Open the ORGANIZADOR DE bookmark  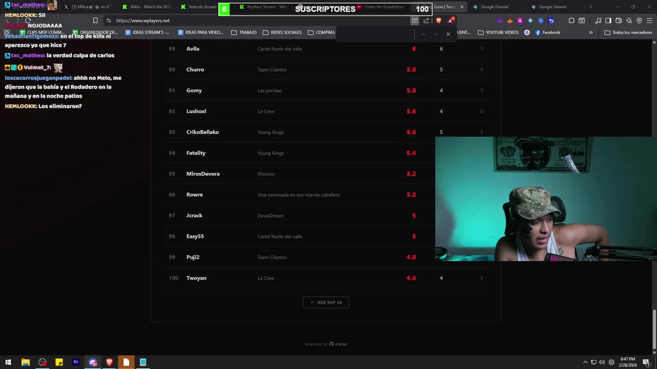point(95,32)
